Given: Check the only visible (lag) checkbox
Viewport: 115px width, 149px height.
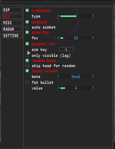Looking at the screenshot, I should [27, 55].
